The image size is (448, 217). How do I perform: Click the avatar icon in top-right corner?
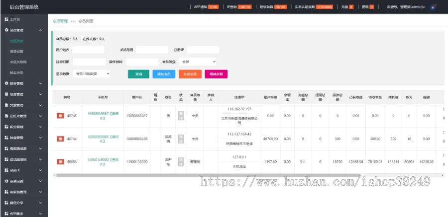(x=434, y=7)
